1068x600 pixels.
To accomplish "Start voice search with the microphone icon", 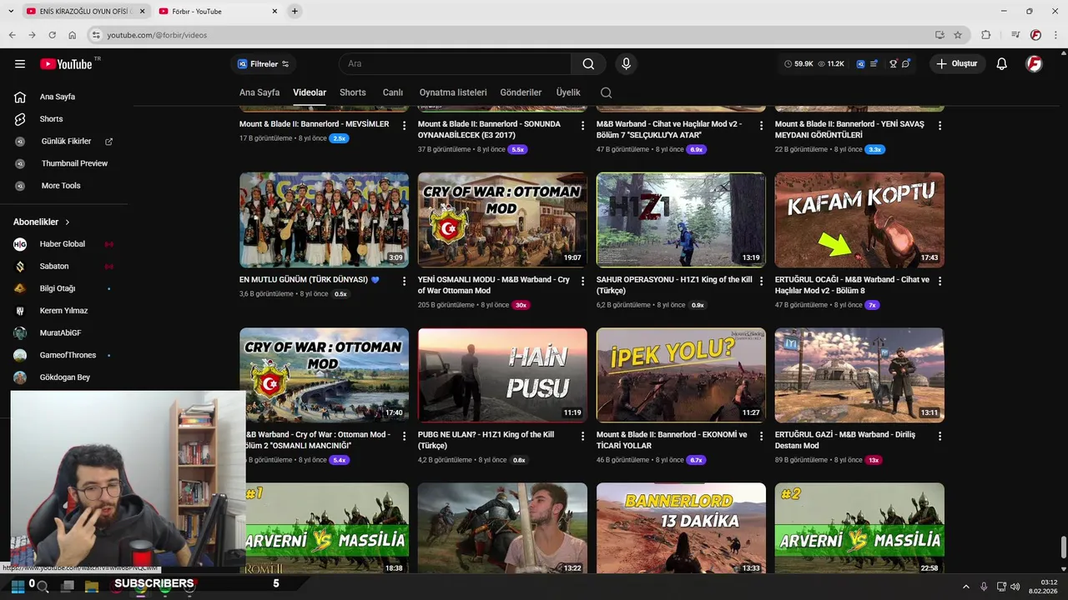I will tap(626, 64).
